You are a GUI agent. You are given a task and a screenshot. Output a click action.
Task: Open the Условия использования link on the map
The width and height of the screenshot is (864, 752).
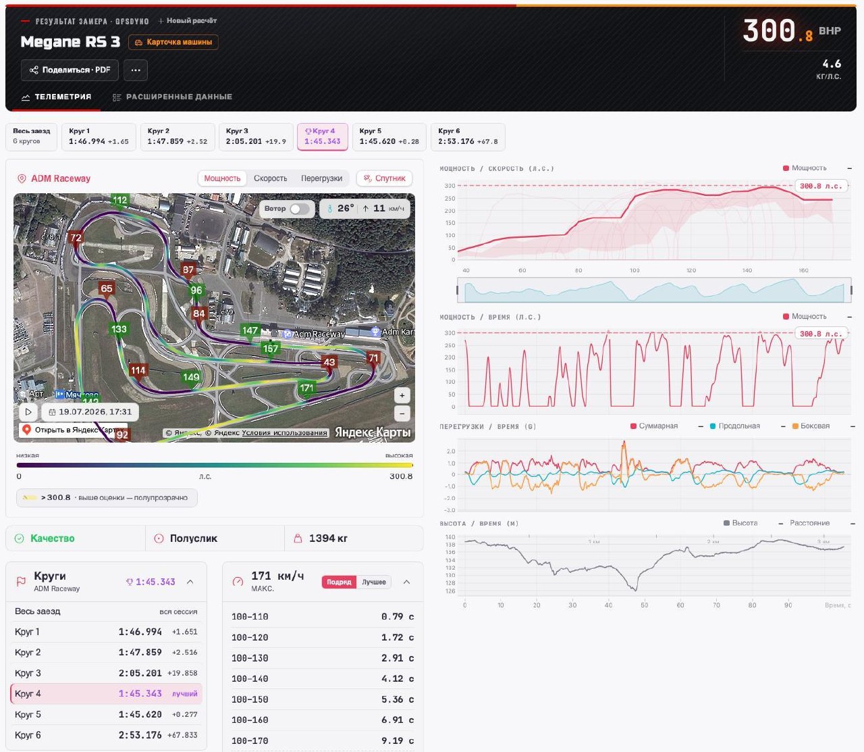coord(284,433)
